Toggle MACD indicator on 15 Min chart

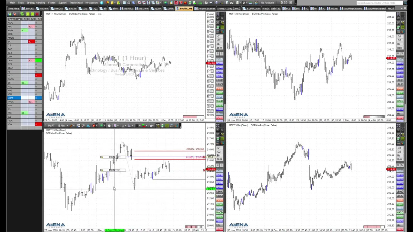tap(219, 212)
